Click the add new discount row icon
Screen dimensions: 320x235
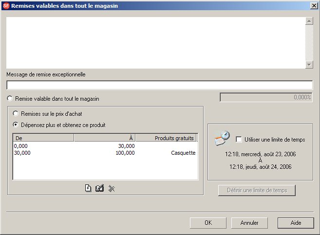pyautogui.click(x=88, y=189)
